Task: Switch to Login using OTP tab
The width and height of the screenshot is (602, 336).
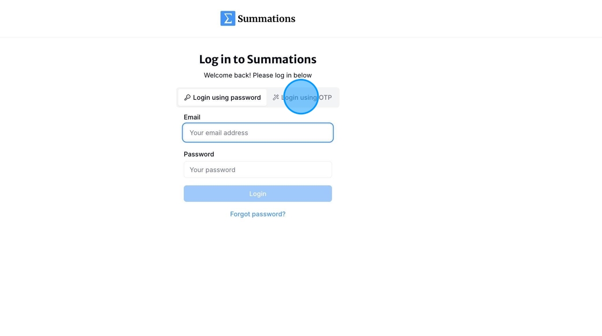Action: (x=302, y=98)
